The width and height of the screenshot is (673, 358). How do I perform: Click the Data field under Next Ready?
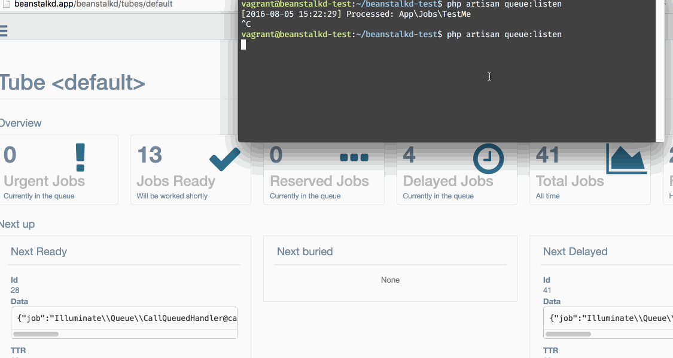[x=124, y=318]
